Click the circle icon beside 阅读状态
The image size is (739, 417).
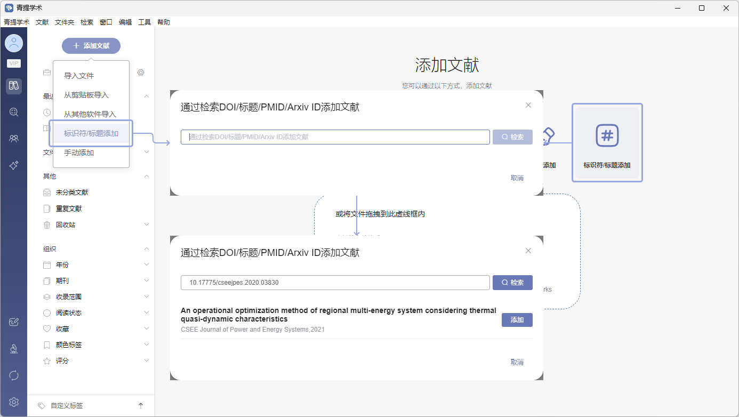47,312
